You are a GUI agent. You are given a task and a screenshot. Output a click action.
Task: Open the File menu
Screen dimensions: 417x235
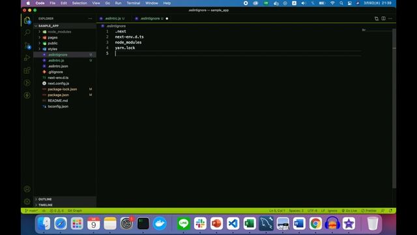[53, 3]
